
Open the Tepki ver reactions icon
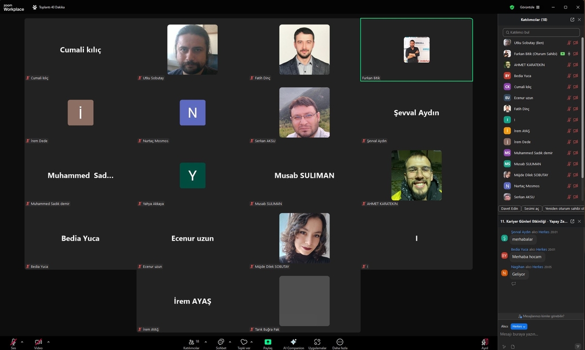[243, 344]
